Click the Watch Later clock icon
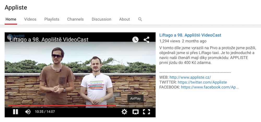 [135, 40]
